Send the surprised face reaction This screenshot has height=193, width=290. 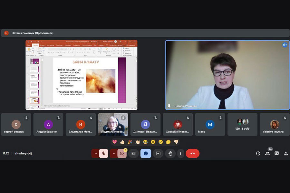tap(153, 142)
